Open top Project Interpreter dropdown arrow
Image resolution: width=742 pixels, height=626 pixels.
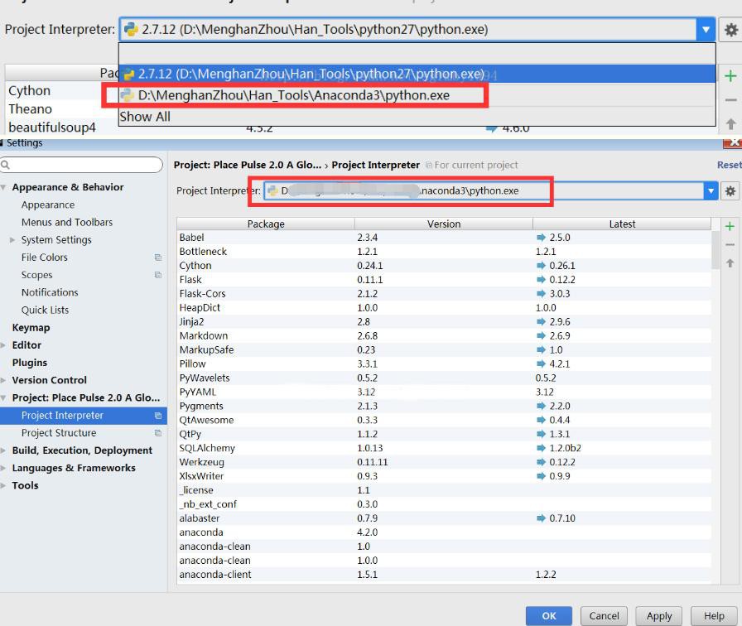tap(706, 30)
